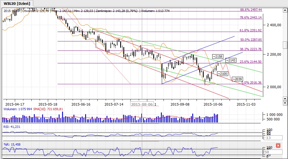The width and height of the screenshot is (288, 159).
Task: Click the %R value field showing 50
Action: (x=273, y=152)
